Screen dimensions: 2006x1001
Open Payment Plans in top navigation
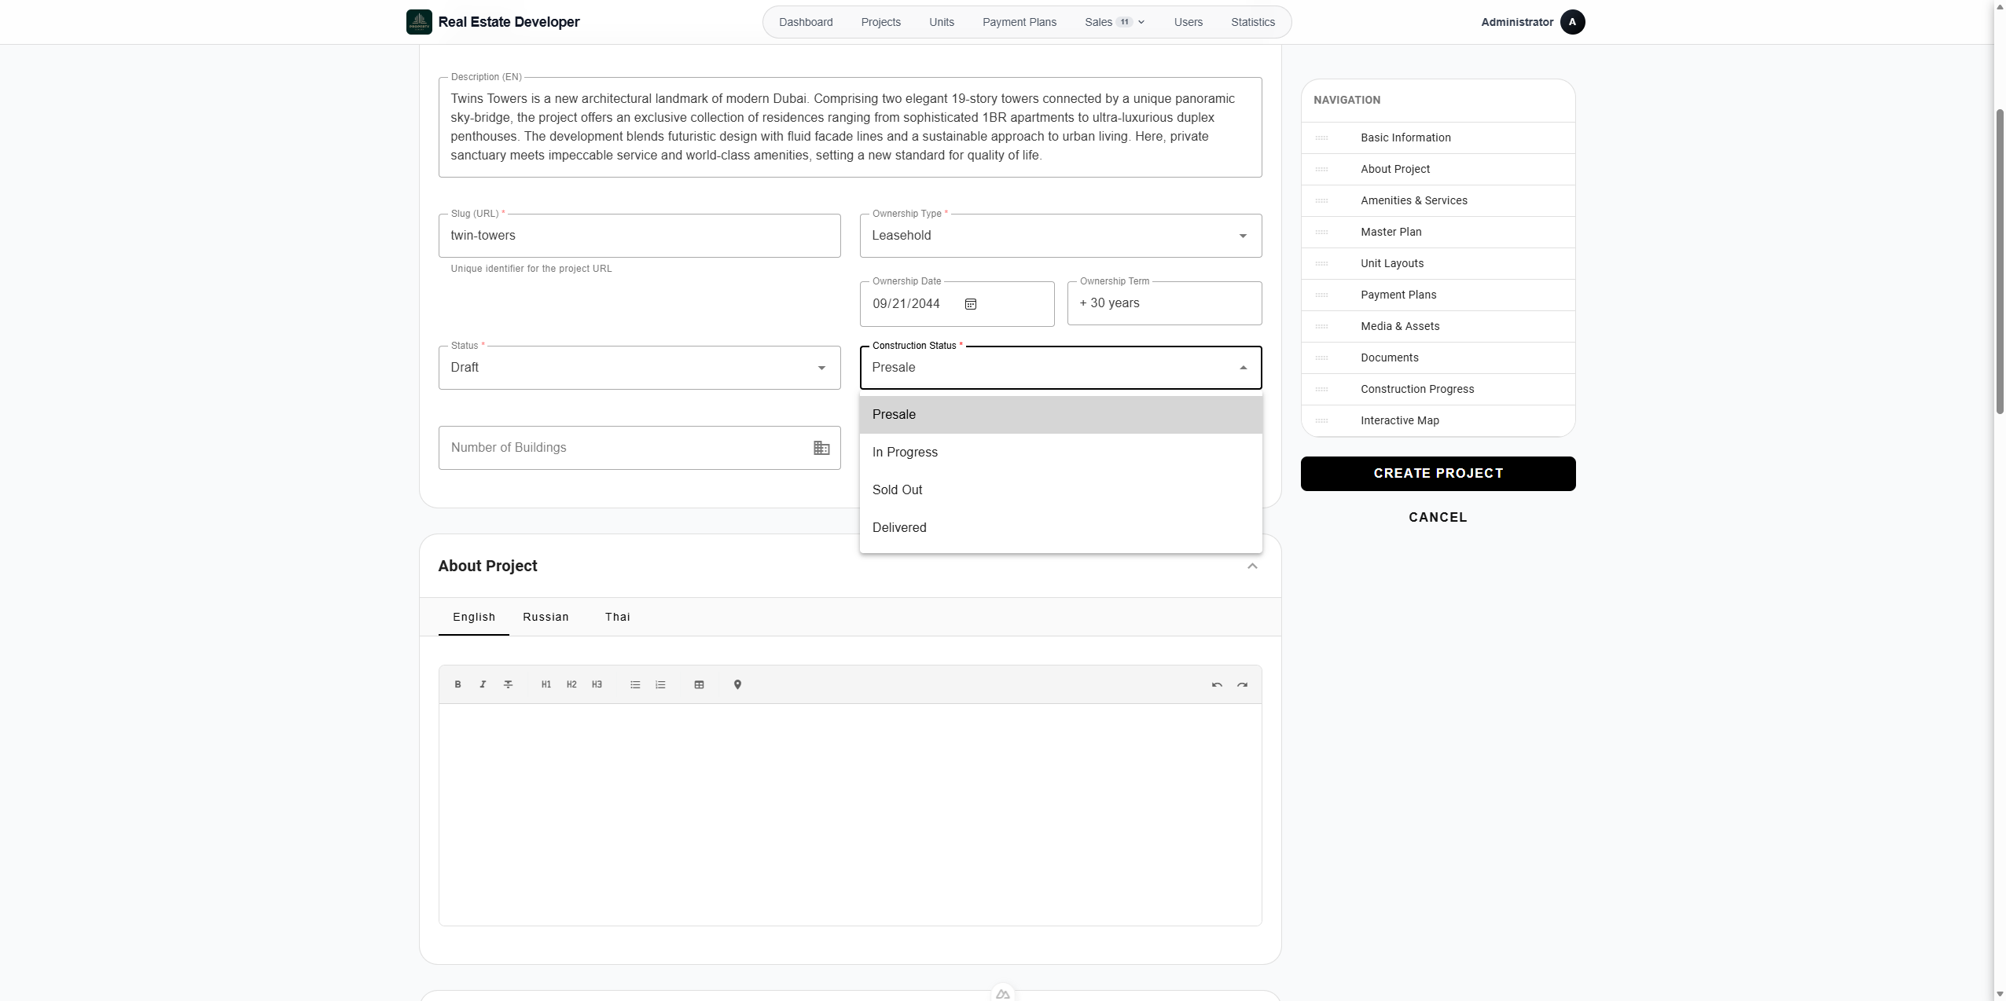coord(1019,22)
